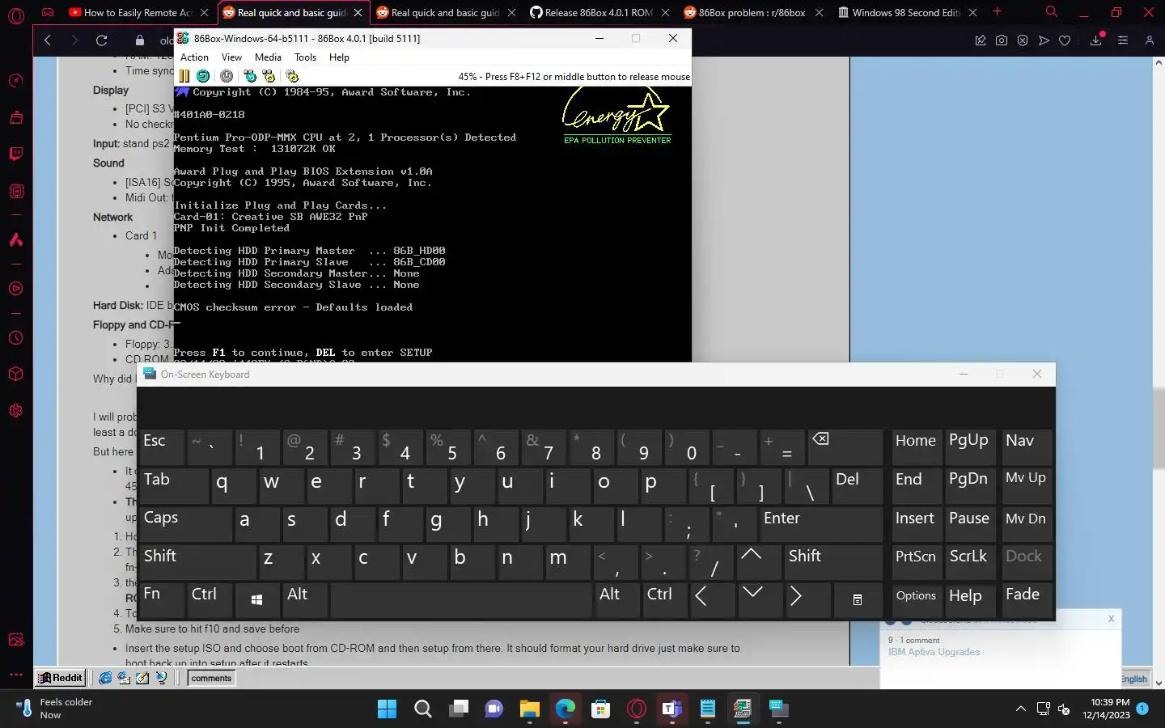Click the Windows logo key on On-Screen Keyboard
1165x728 pixels.
(x=256, y=600)
